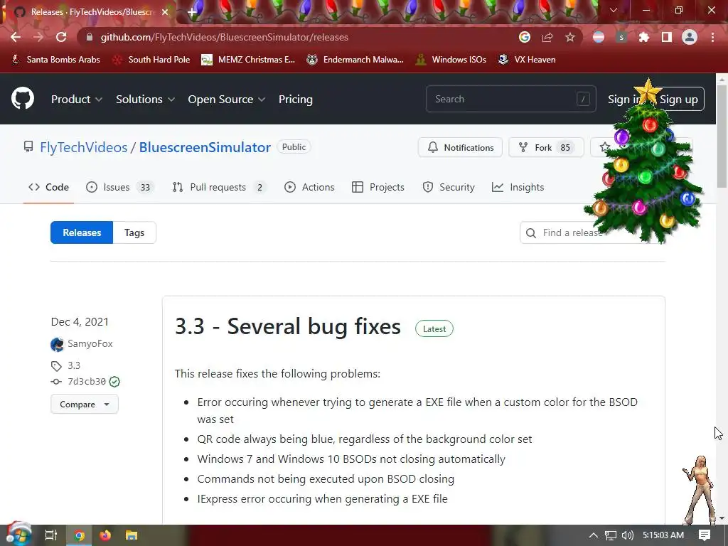This screenshot has height=546, width=728.
Task: Open File Explorer from taskbar
Action: 132,535
